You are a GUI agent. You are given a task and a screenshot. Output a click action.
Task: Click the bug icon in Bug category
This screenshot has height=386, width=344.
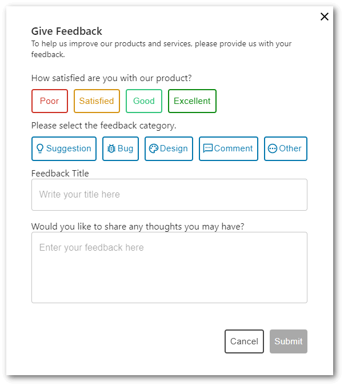(111, 148)
